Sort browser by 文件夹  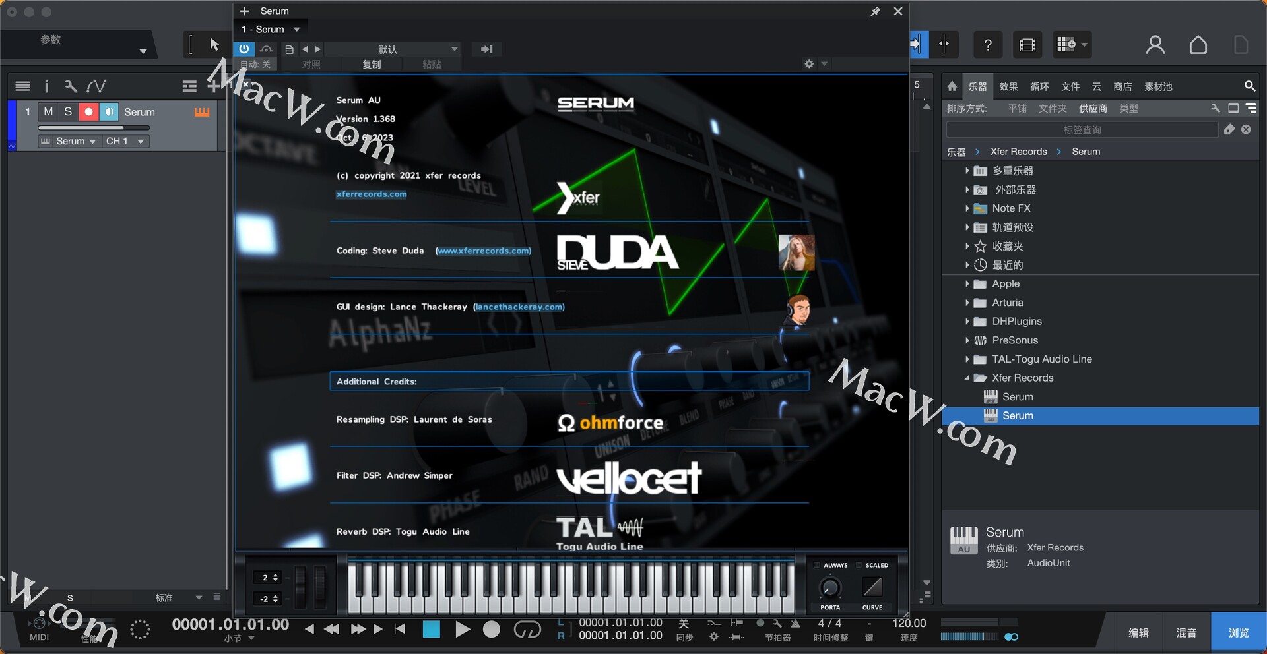[1053, 108]
